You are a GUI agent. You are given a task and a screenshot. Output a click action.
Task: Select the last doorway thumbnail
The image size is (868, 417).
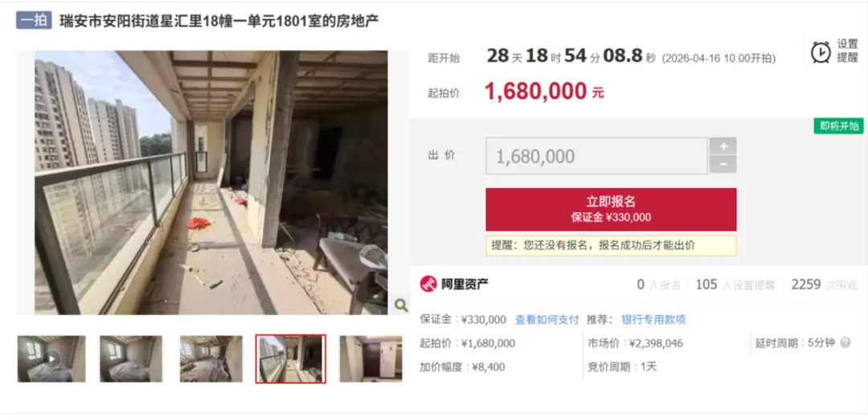point(371,358)
